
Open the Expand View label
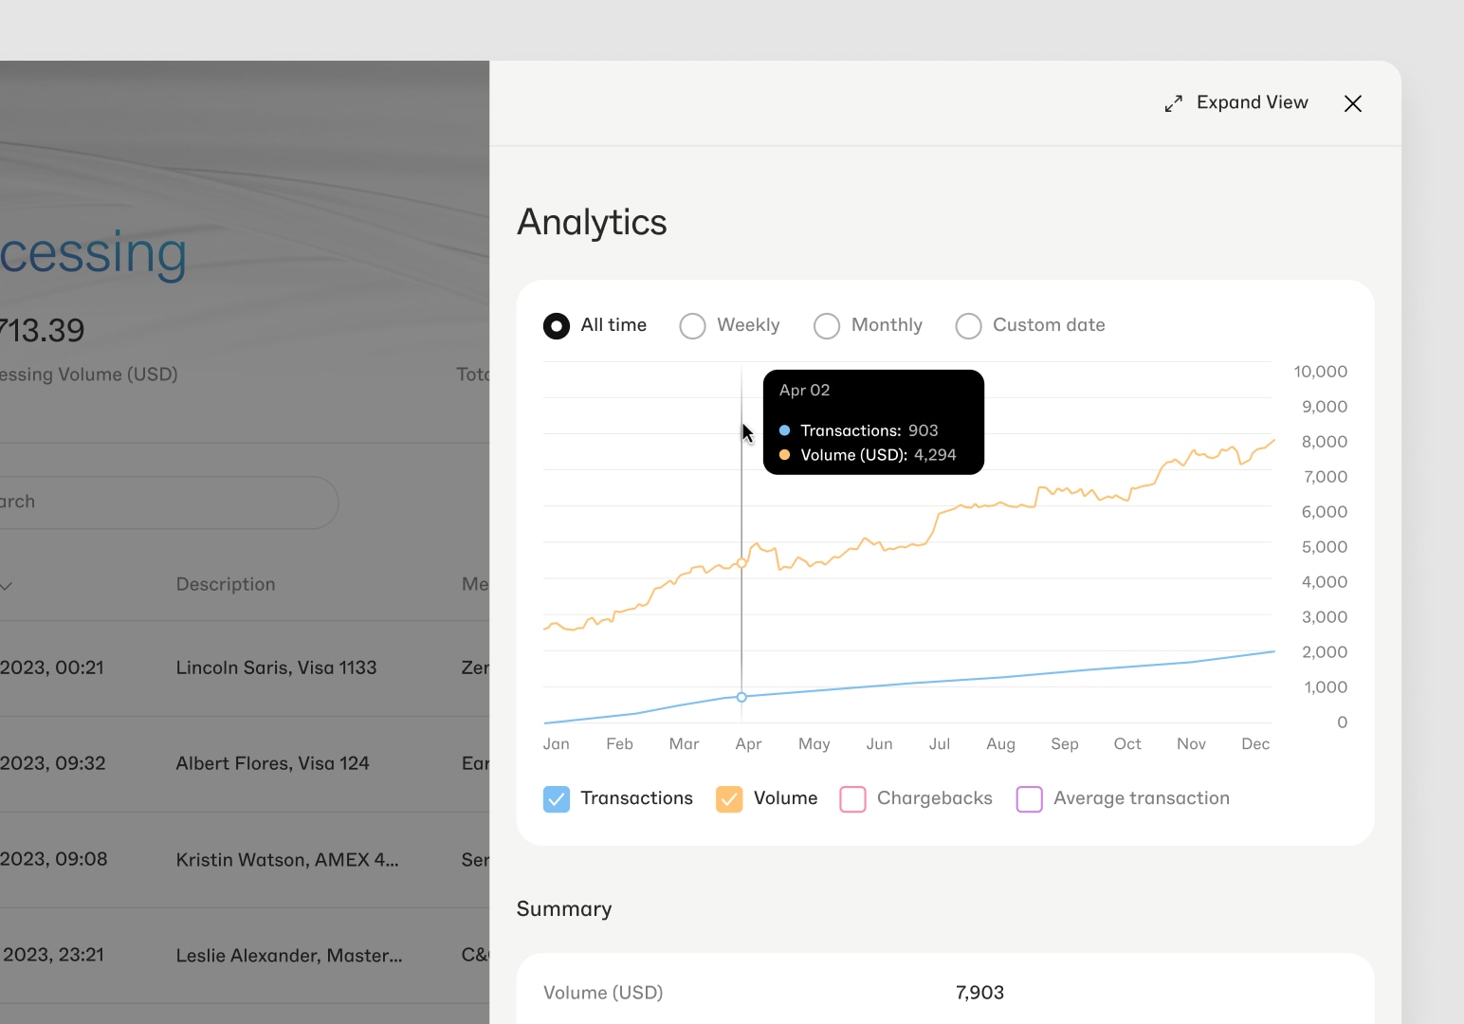[x=1252, y=102]
